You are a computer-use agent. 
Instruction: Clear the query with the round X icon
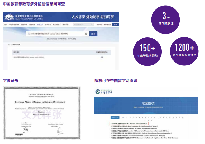pyautogui.click(x=86, y=34)
